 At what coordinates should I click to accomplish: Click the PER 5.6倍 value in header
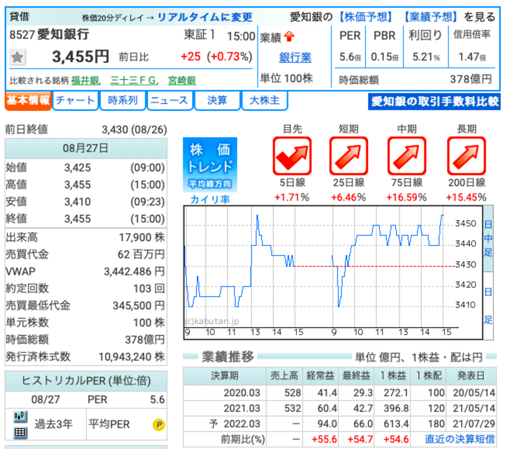click(x=350, y=57)
